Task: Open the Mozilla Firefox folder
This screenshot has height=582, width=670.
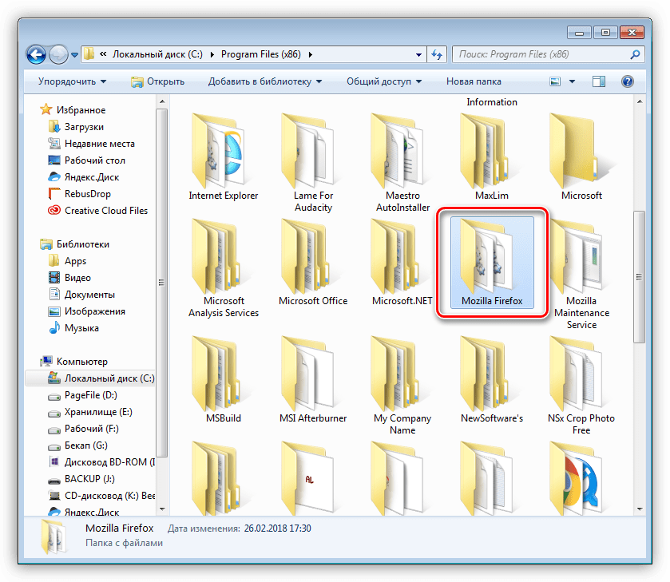Action: [x=491, y=262]
